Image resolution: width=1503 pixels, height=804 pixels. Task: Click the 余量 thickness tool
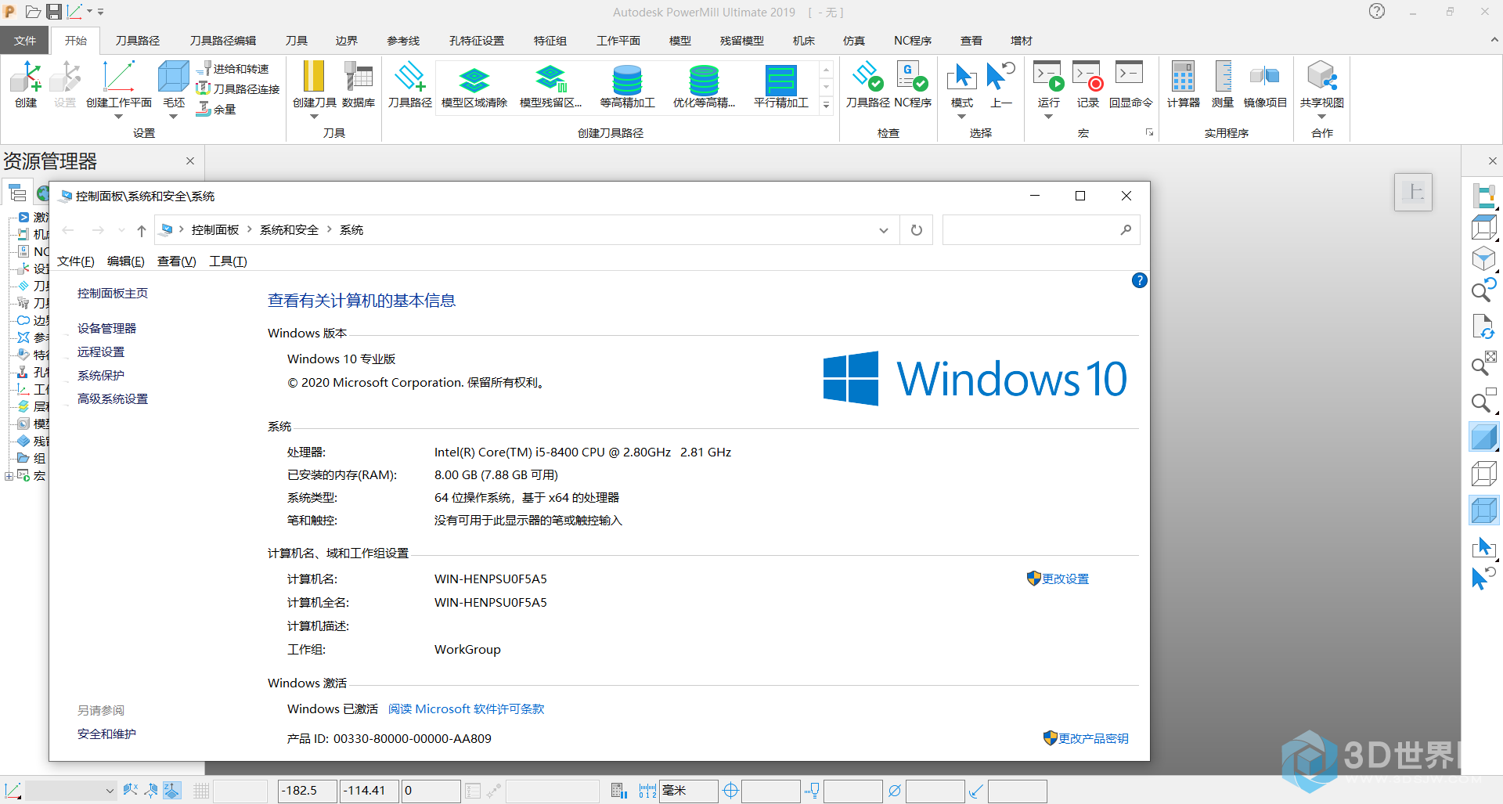point(217,110)
